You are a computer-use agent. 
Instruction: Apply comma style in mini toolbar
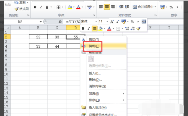tap(138, 22)
